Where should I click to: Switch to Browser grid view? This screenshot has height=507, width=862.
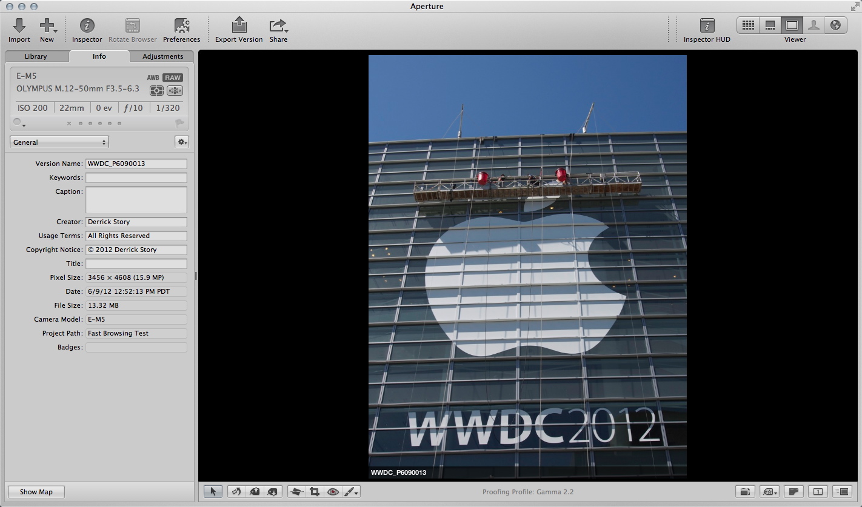[748, 25]
